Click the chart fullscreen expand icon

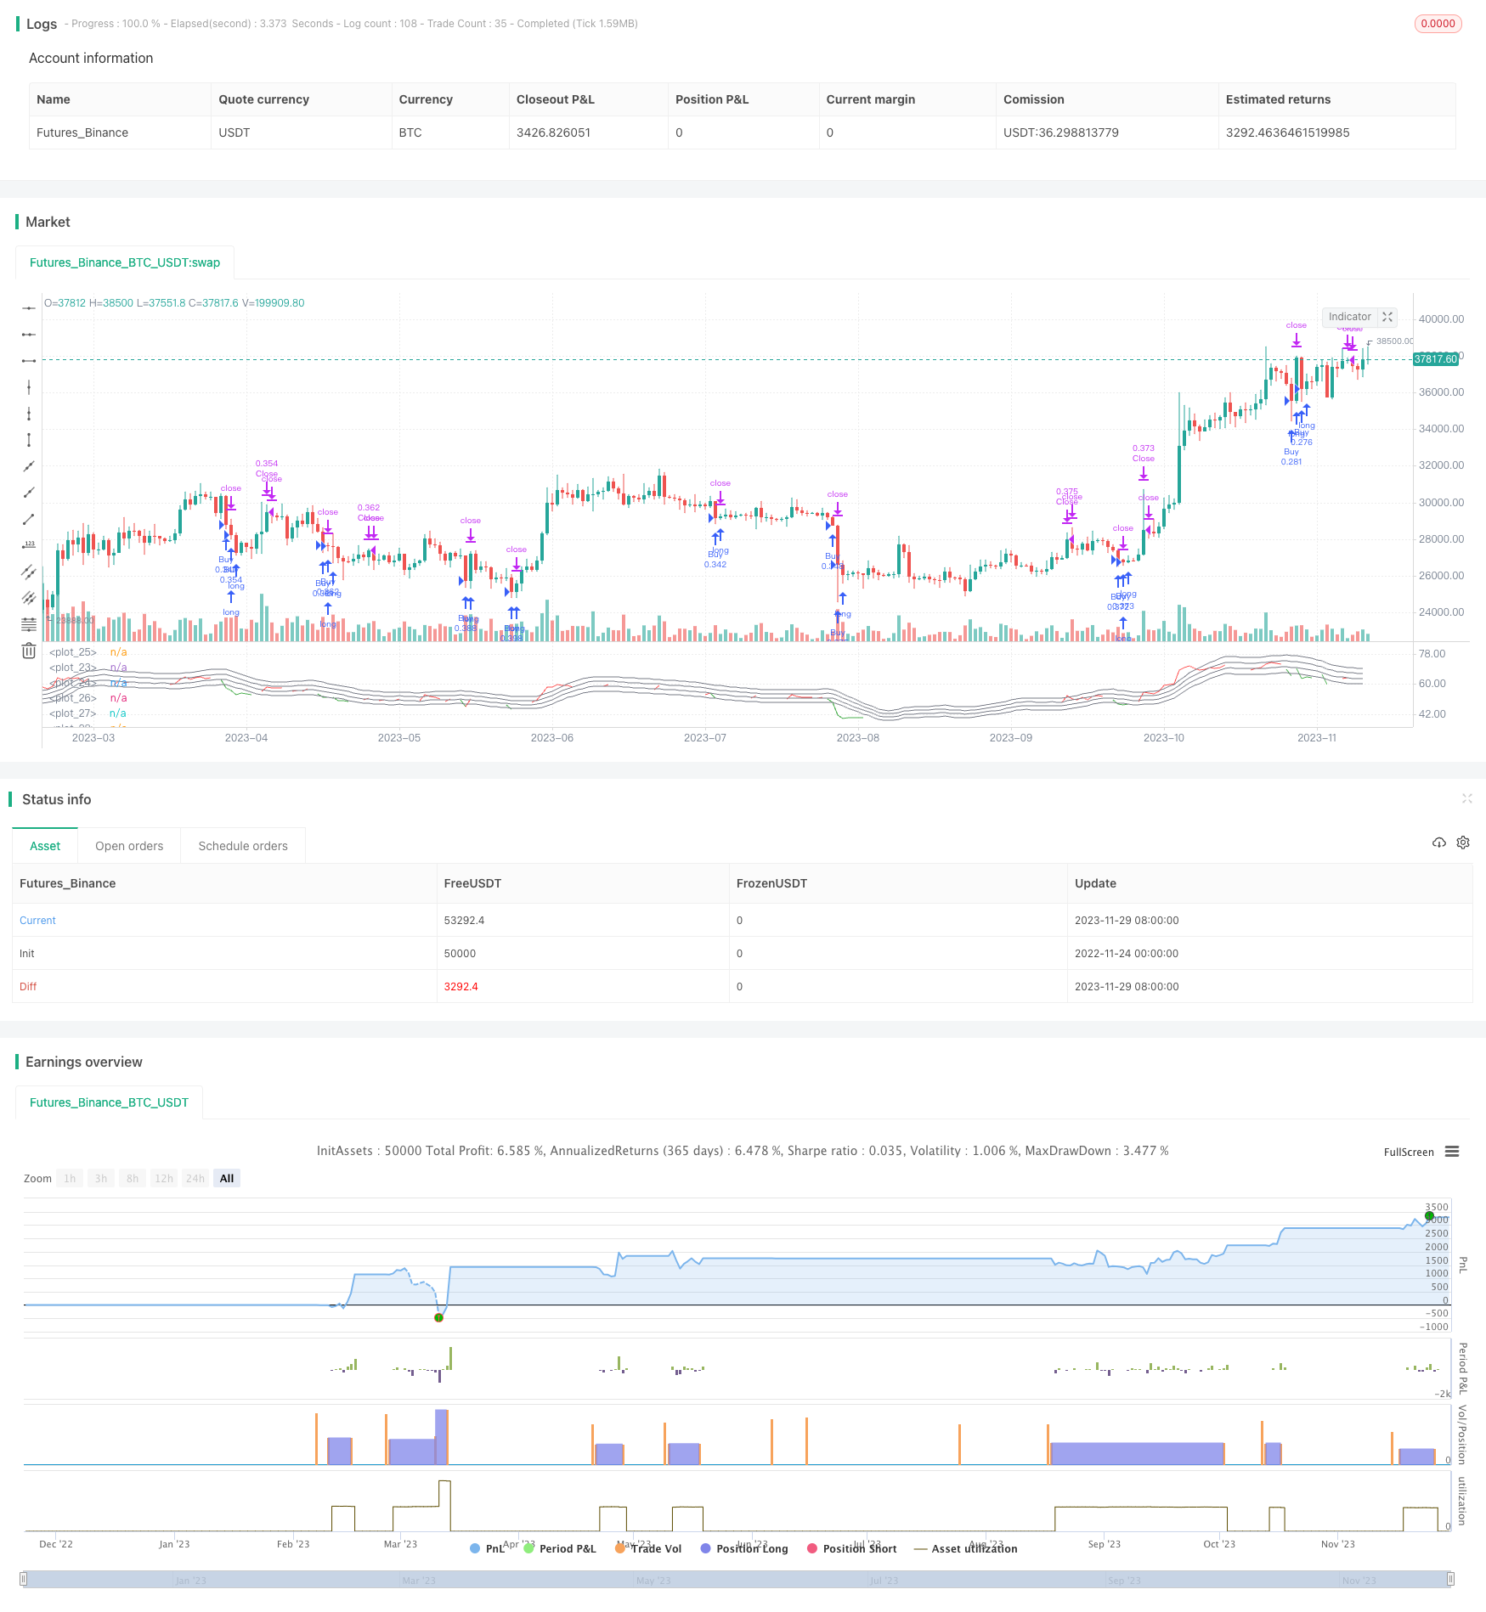(1387, 317)
